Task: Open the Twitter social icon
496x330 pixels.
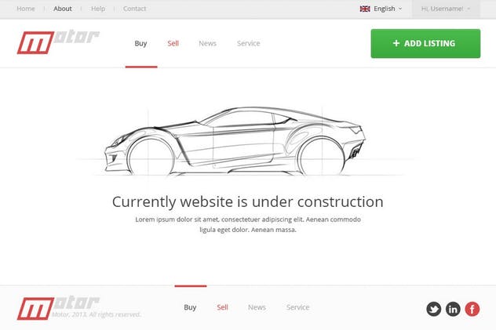Action: pos(434,309)
